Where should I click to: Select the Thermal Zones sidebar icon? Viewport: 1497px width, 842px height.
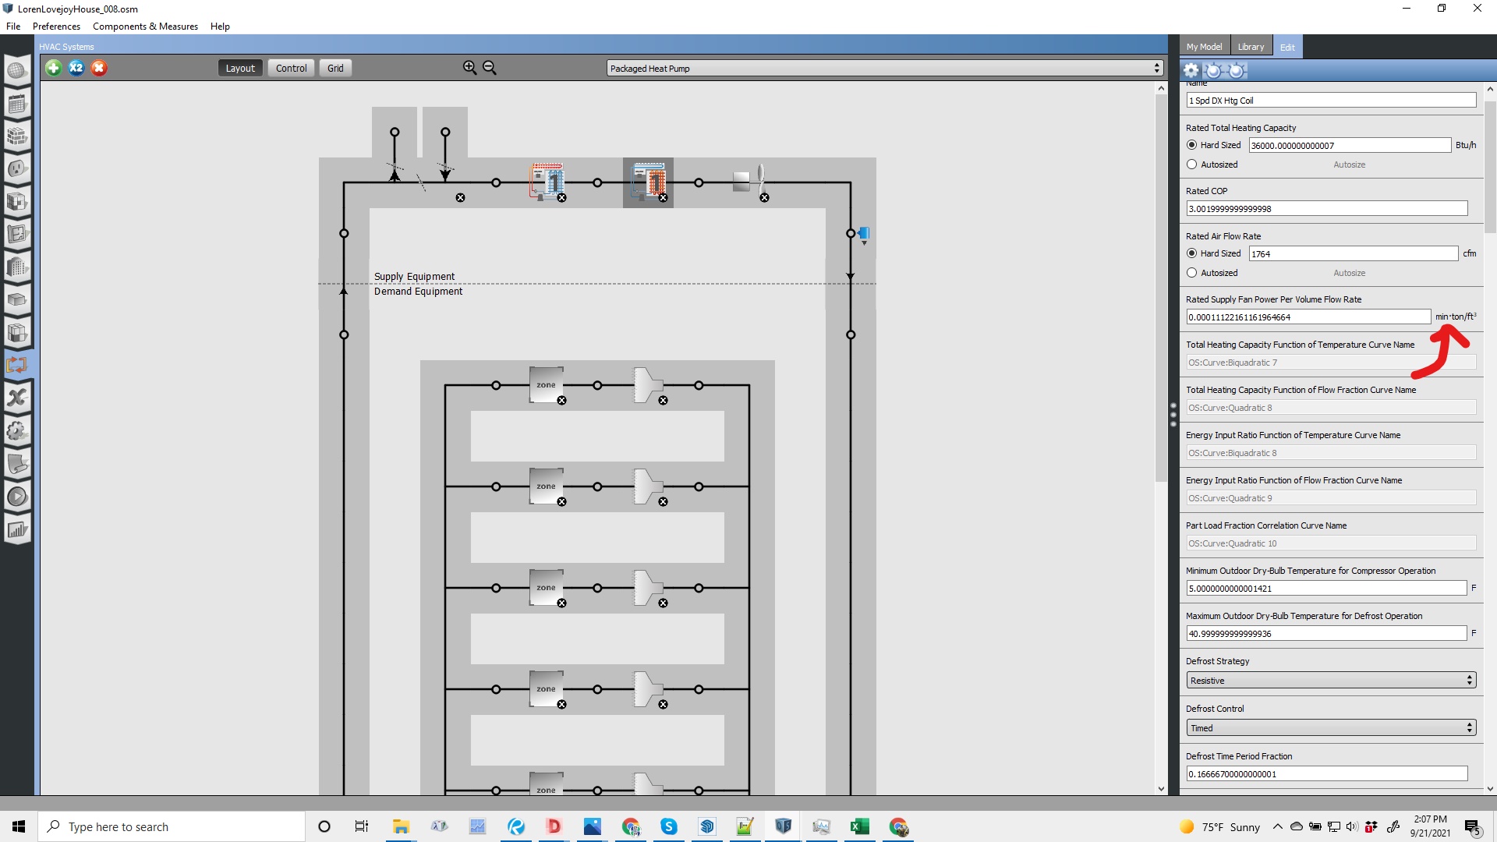[17, 333]
